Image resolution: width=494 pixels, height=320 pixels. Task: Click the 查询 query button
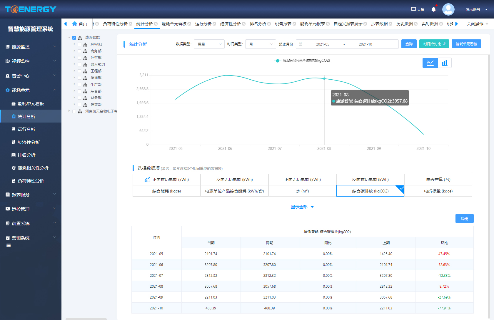click(x=409, y=44)
